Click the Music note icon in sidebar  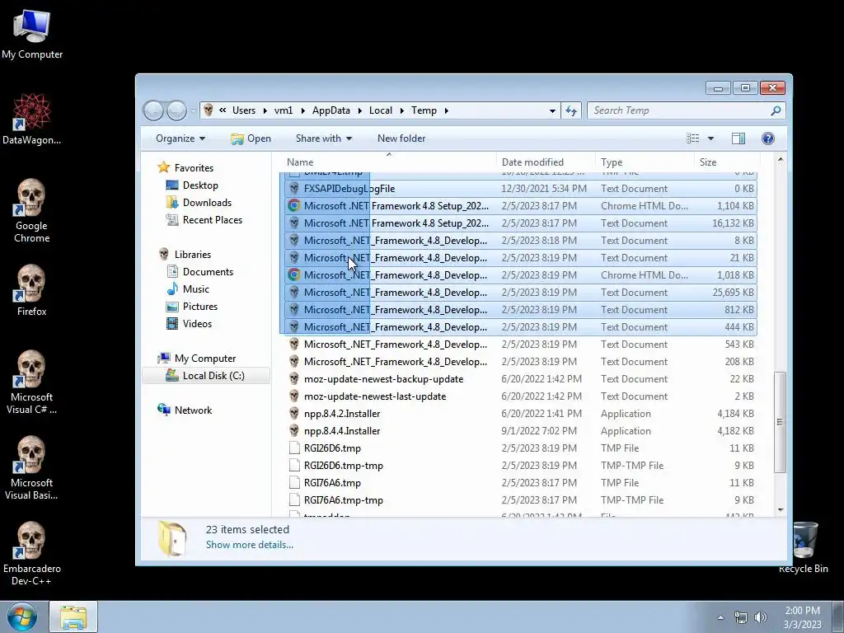[172, 289]
